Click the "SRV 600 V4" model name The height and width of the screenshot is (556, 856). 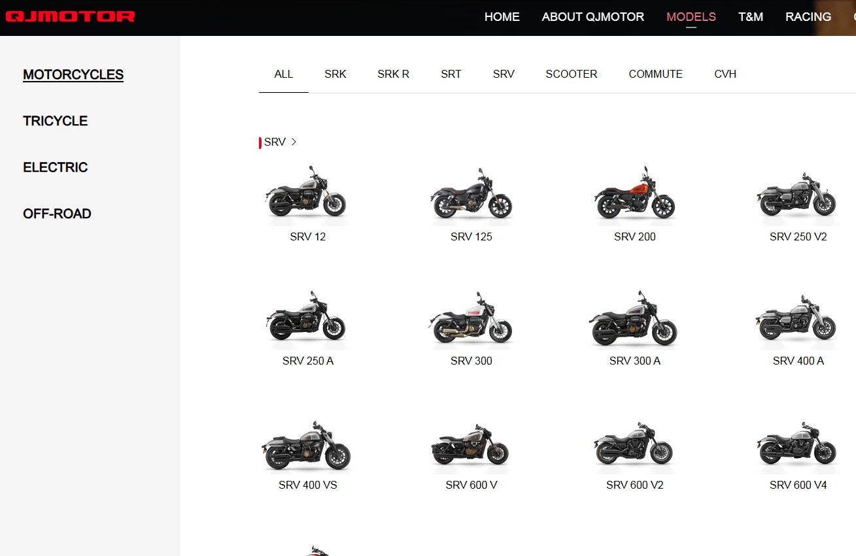coord(798,485)
